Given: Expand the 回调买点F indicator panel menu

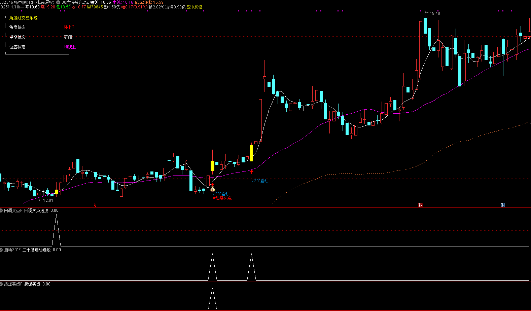Looking at the screenshot, I should click(1, 210).
